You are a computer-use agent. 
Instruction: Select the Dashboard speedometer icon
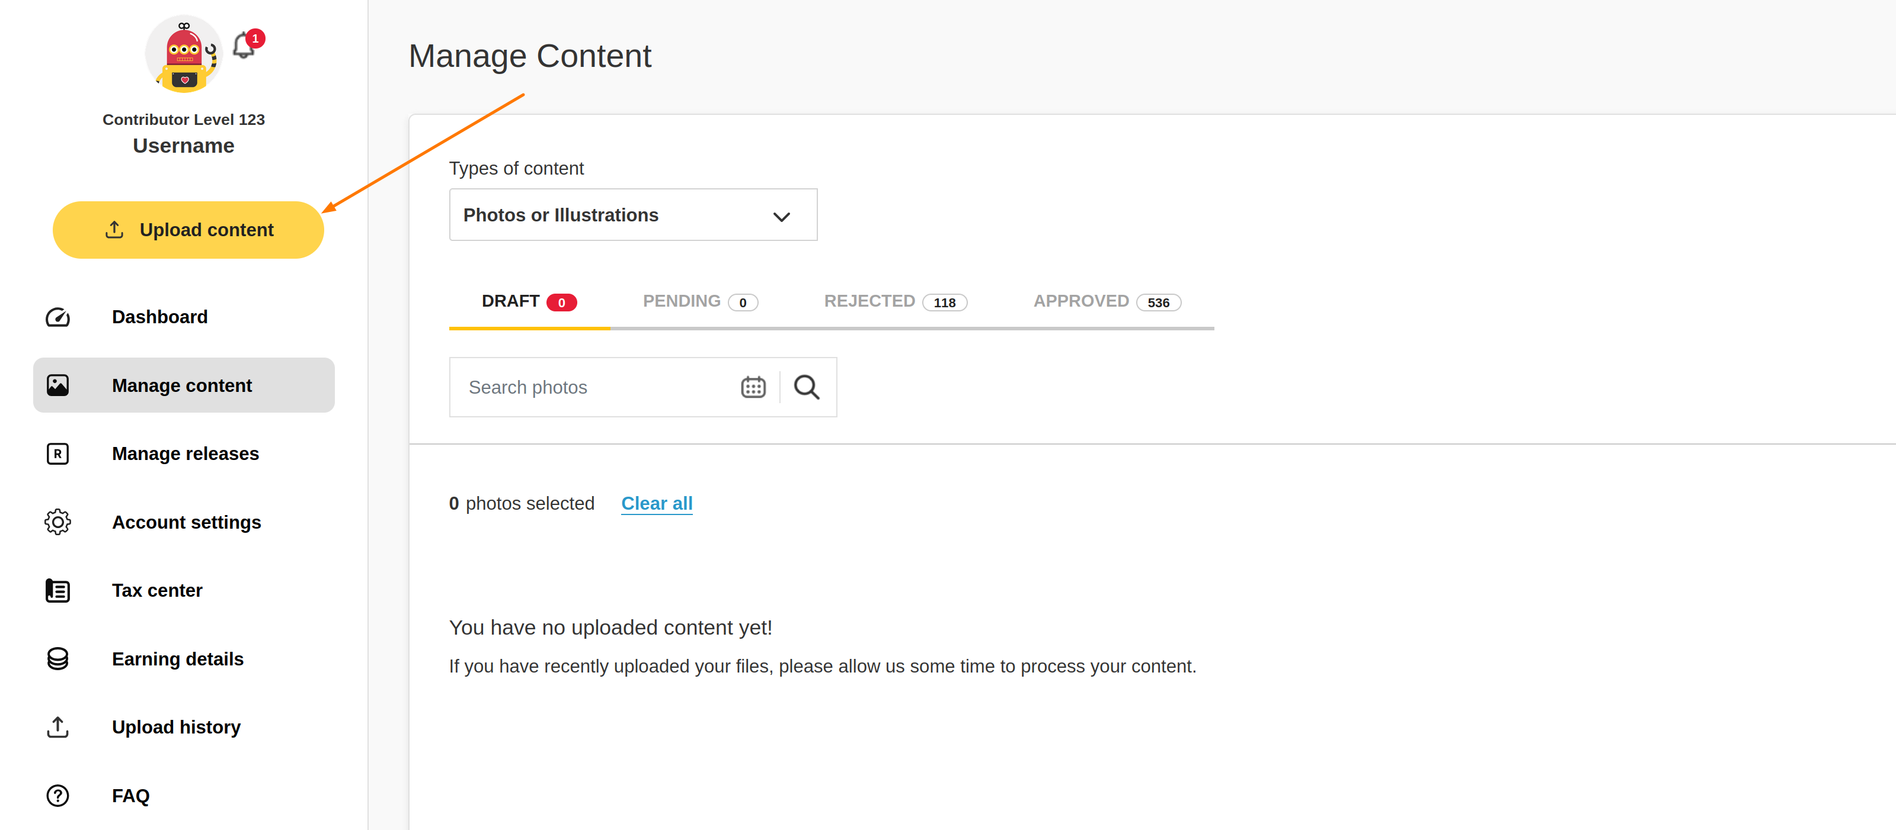pyautogui.click(x=57, y=317)
